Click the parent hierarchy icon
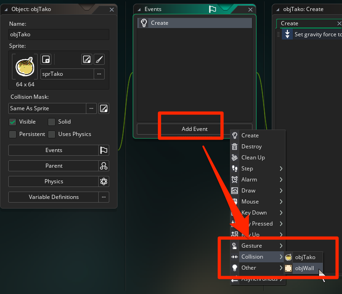This screenshot has width=342, height=294. pos(104,166)
